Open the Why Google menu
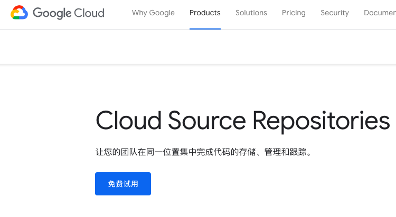 coord(153,13)
